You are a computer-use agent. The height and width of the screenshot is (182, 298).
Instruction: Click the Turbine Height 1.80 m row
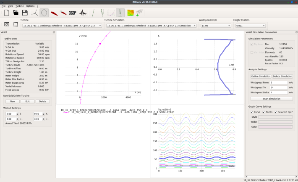coord(26,72)
